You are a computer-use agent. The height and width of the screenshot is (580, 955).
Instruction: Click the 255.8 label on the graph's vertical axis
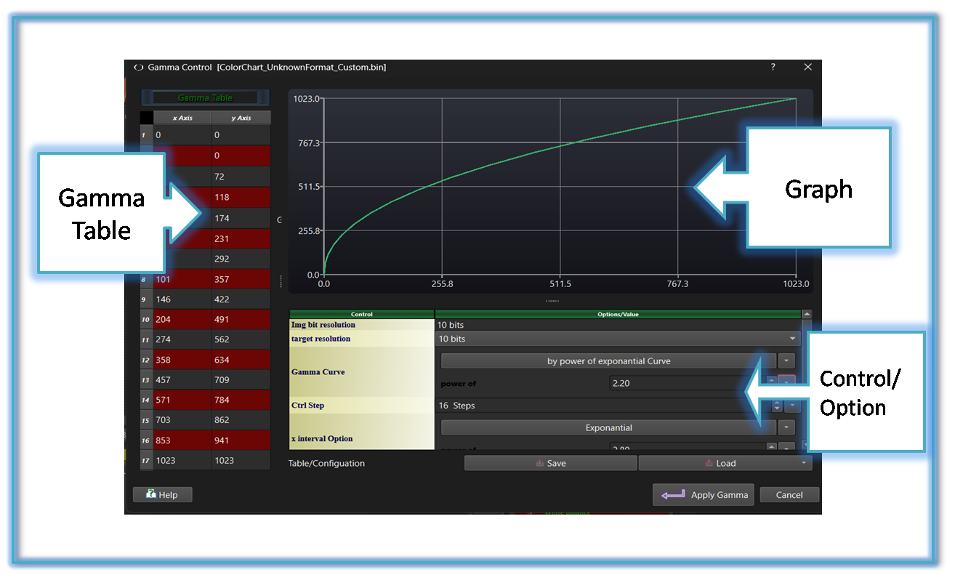(307, 231)
